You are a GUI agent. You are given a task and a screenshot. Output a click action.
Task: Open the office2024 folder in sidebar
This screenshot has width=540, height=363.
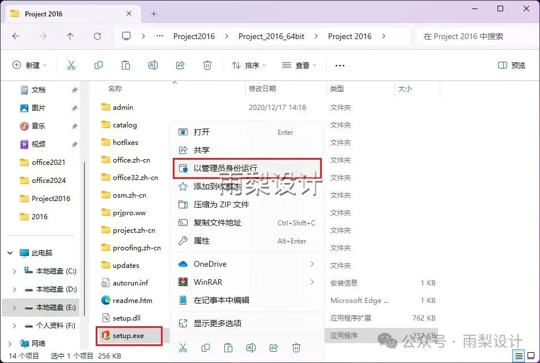(43, 180)
